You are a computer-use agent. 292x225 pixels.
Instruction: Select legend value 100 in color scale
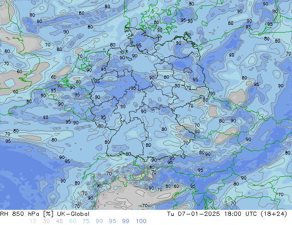[x=141, y=221]
